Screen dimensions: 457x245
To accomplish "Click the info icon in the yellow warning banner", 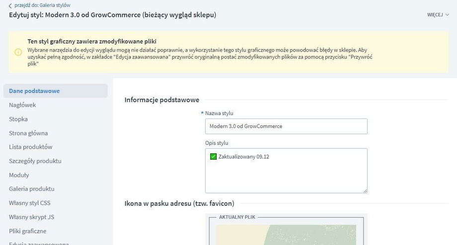I will [18, 52].
